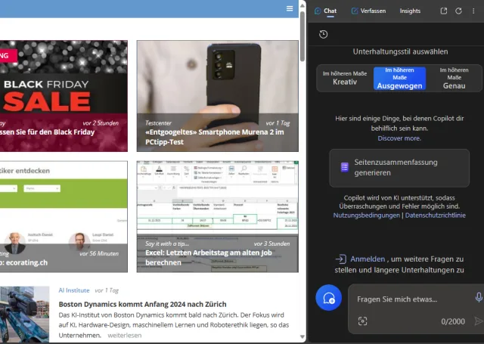Click the 0/2000 character counter text

(453, 321)
